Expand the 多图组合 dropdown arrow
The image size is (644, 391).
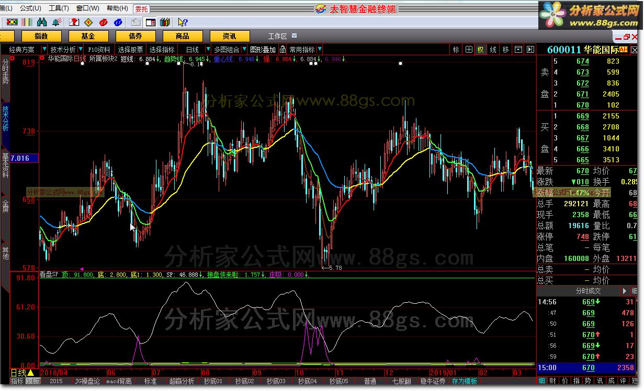coord(244,50)
